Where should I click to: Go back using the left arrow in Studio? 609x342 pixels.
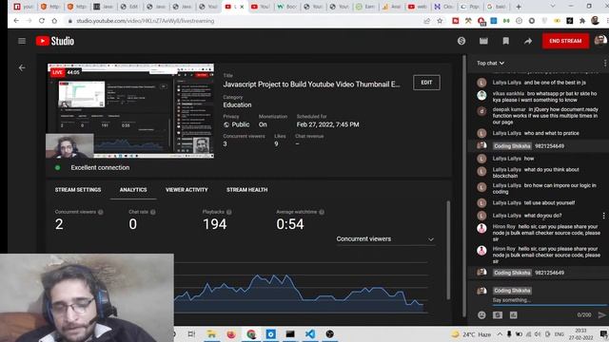(x=22, y=67)
